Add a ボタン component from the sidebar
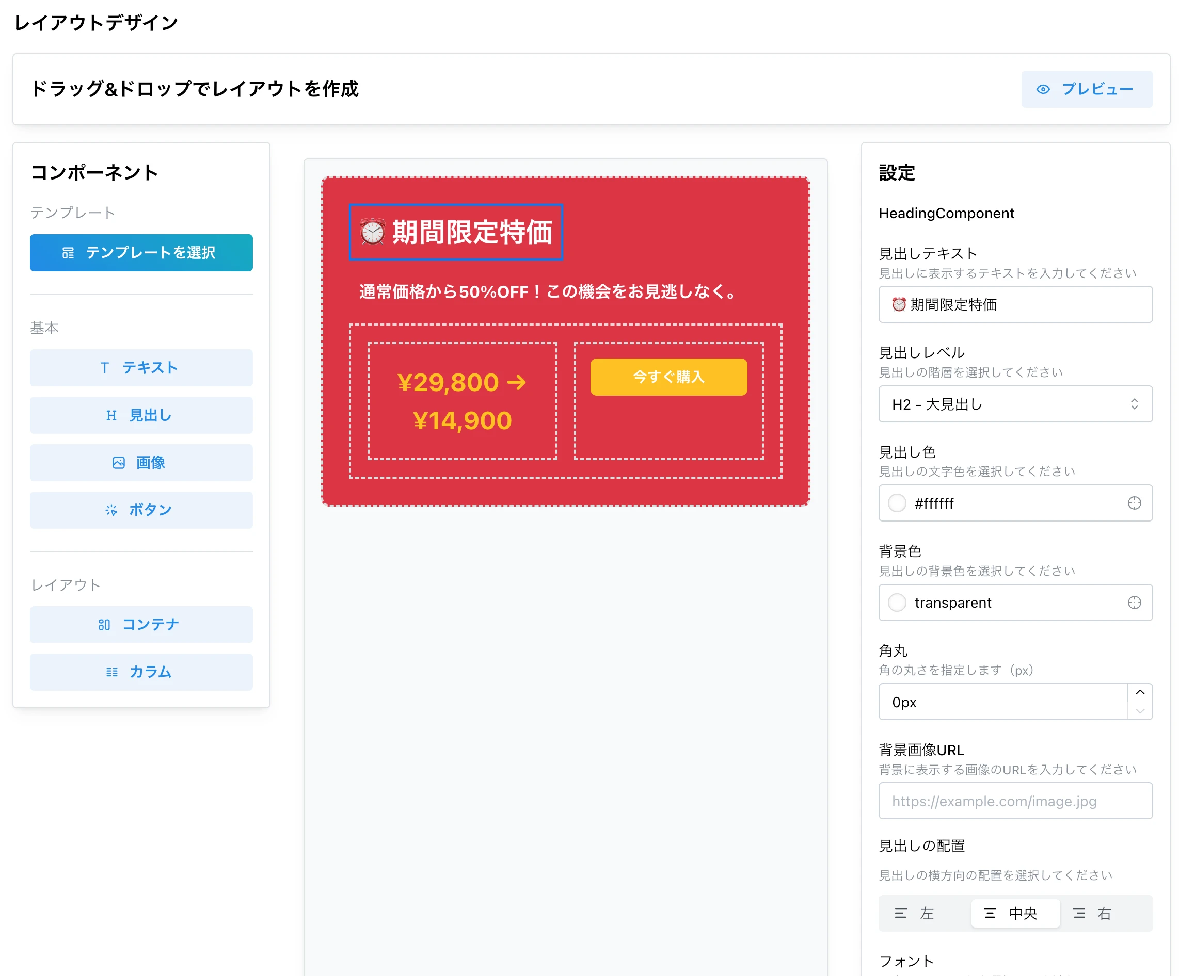The height and width of the screenshot is (976, 1179). coord(141,510)
